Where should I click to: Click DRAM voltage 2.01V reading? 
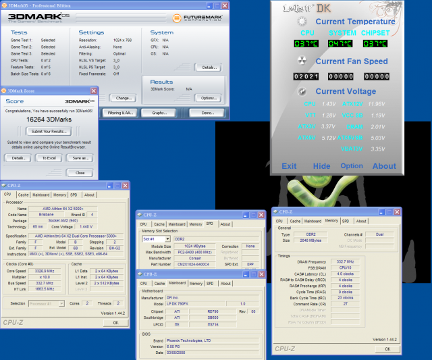[377, 127]
